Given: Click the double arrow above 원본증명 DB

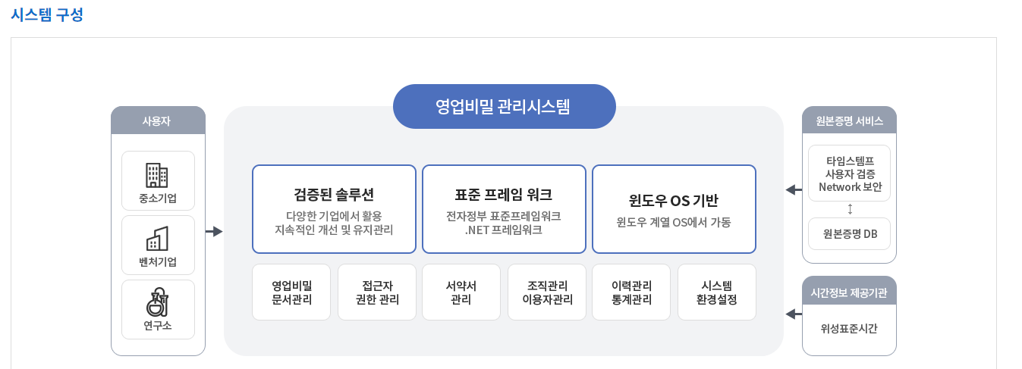Looking at the screenshot, I should [850, 209].
